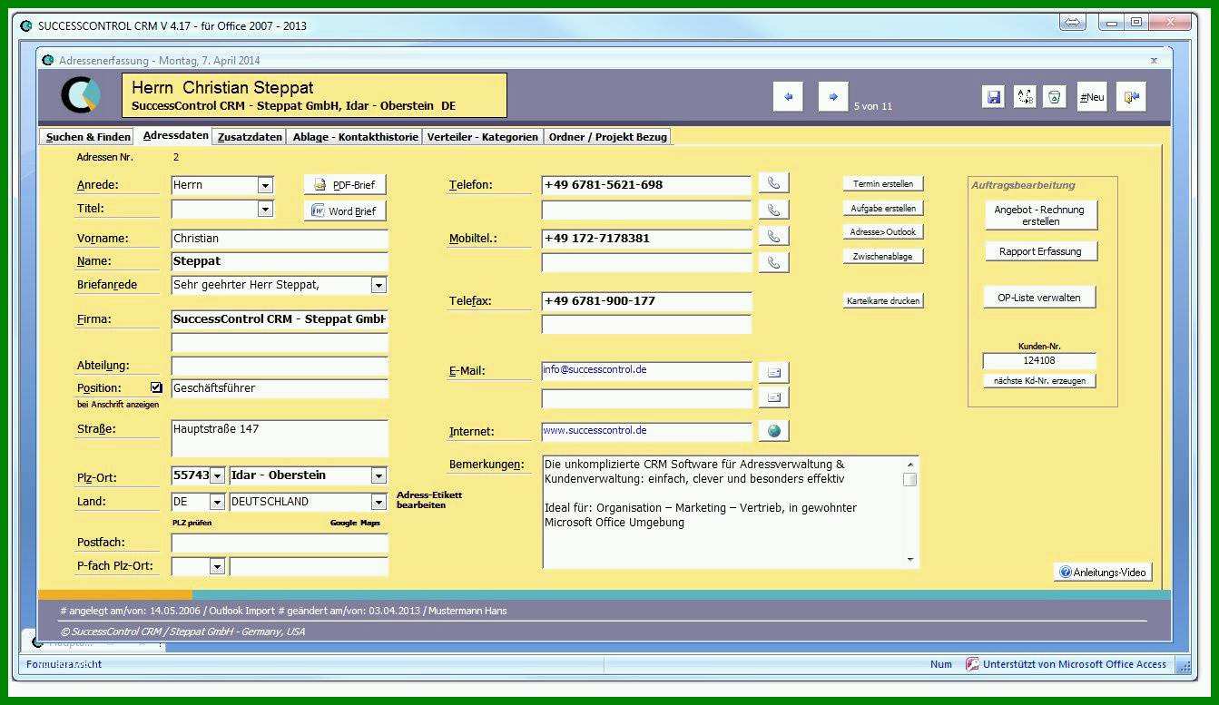Click phone icon beside empty second Mobiltel field
The width and height of the screenshot is (1219, 705).
coord(773,262)
